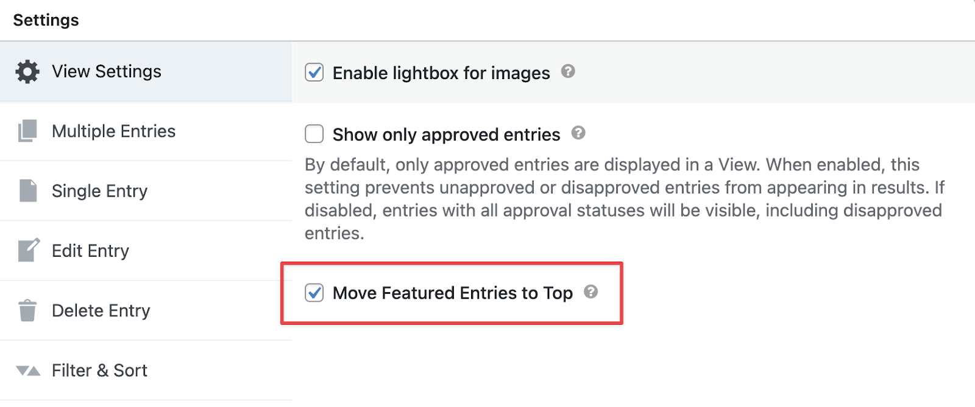Open the Delete Entry settings

tap(101, 310)
